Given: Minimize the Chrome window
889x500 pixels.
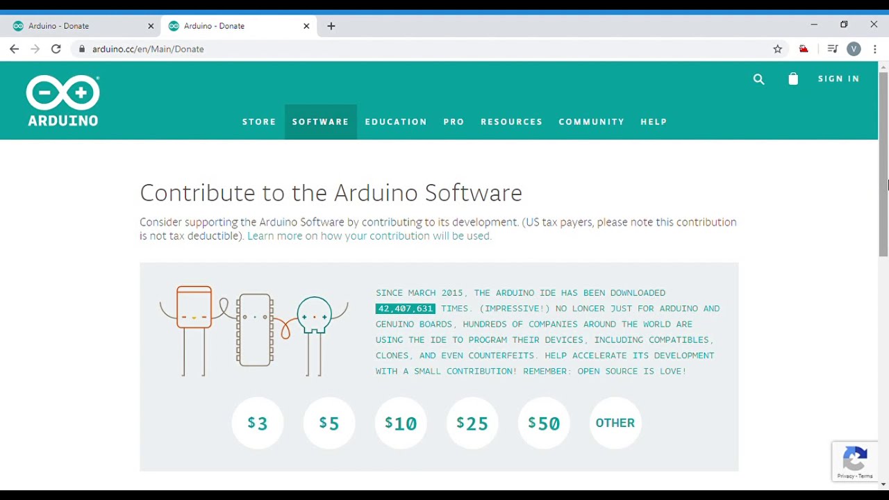Looking at the screenshot, I should click(814, 25).
